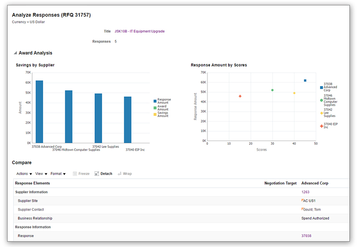Click the Response Amount blue legend swatch
The width and height of the screenshot is (357, 247).
[x=155, y=101]
